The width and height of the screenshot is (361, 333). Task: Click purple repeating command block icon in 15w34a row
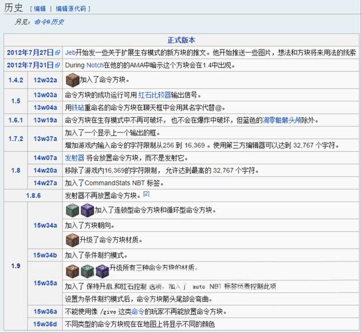[x=87, y=210]
